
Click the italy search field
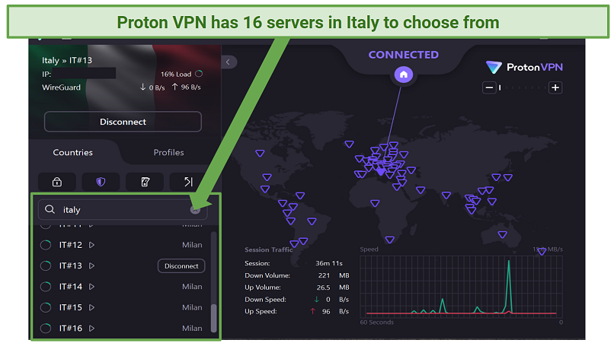(x=123, y=210)
